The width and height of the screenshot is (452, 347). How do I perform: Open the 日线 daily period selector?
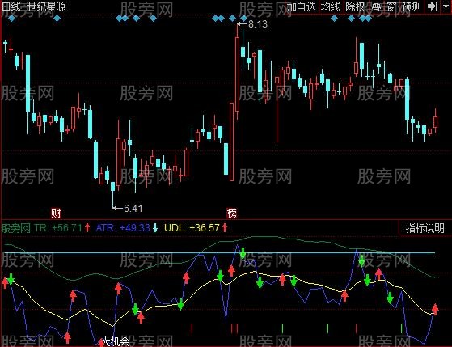[x=11, y=6]
